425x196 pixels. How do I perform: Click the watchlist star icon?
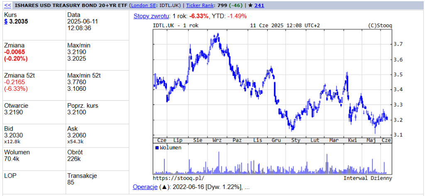click(250, 5)
